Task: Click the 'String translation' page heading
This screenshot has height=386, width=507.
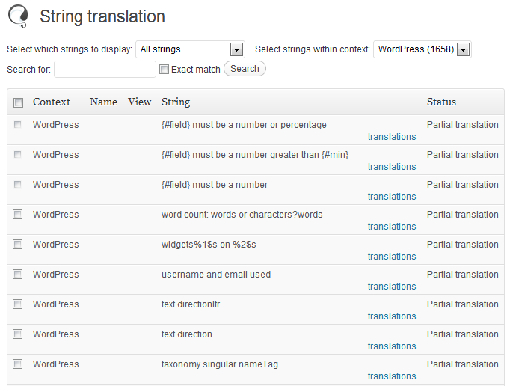Action: pos(102,16)
